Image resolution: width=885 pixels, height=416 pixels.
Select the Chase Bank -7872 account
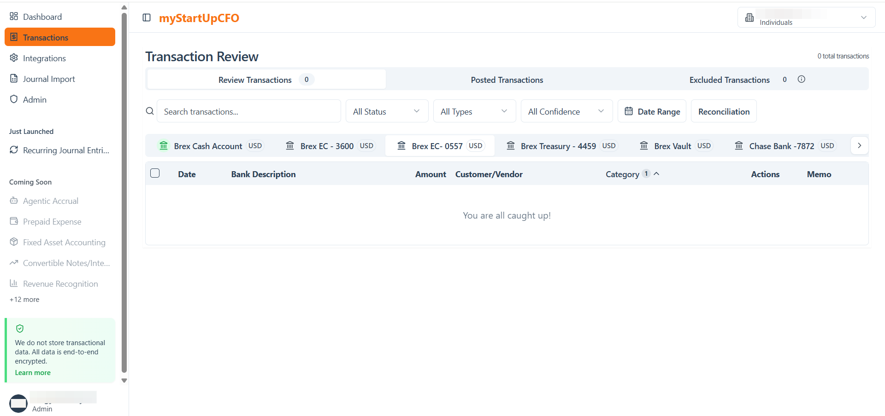[785, 146]
